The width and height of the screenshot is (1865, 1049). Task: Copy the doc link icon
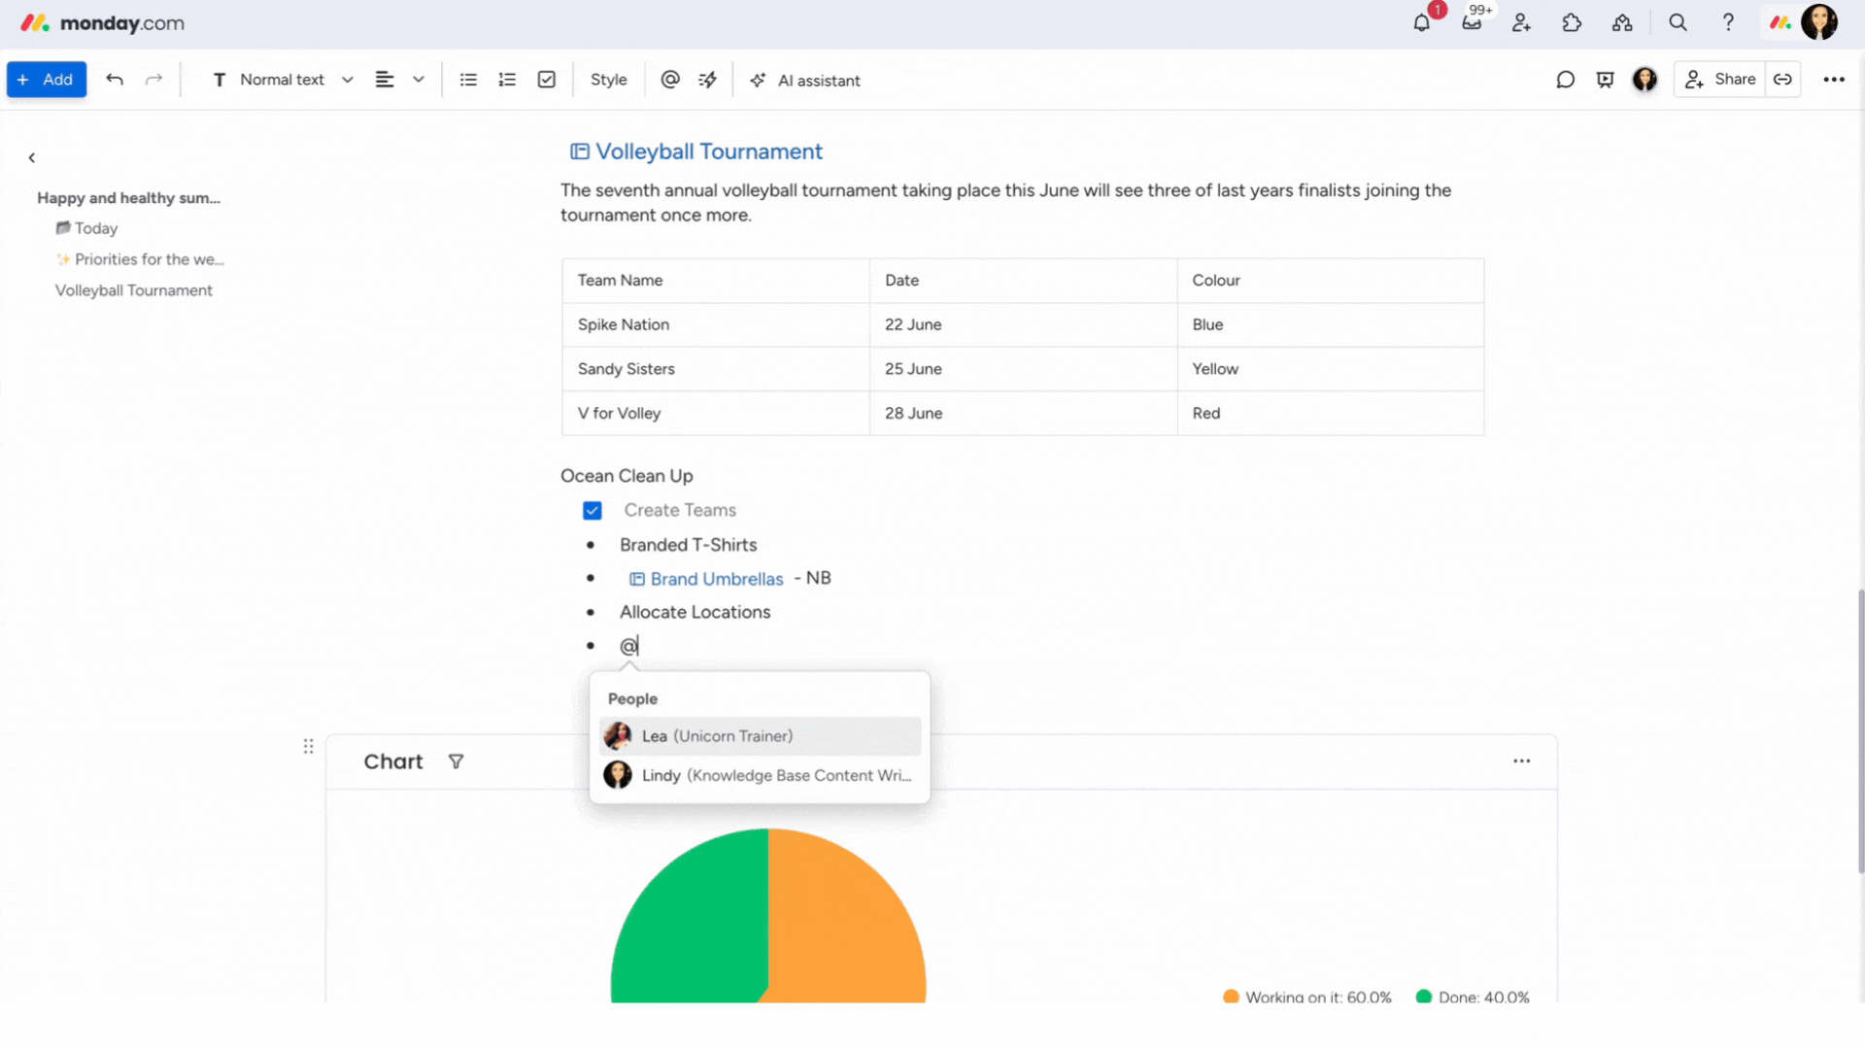click(1783, 80)
